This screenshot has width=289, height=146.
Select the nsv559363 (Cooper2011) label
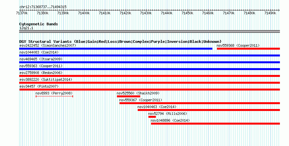(x=41, y=66)
